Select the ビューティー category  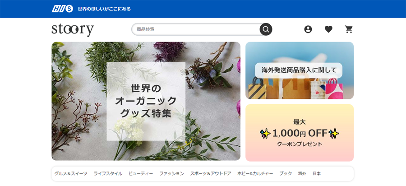pos(141,173)
